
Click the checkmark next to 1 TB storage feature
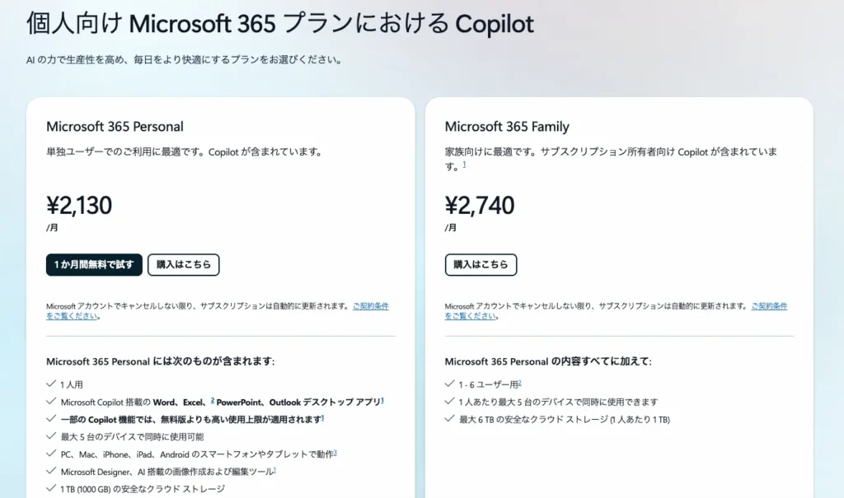tap(52, 487)
